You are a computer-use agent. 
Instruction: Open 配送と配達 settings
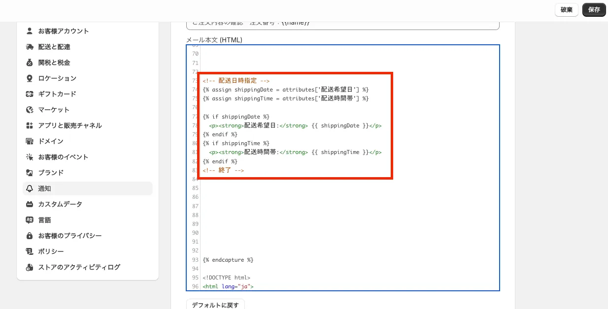(88, 47)
